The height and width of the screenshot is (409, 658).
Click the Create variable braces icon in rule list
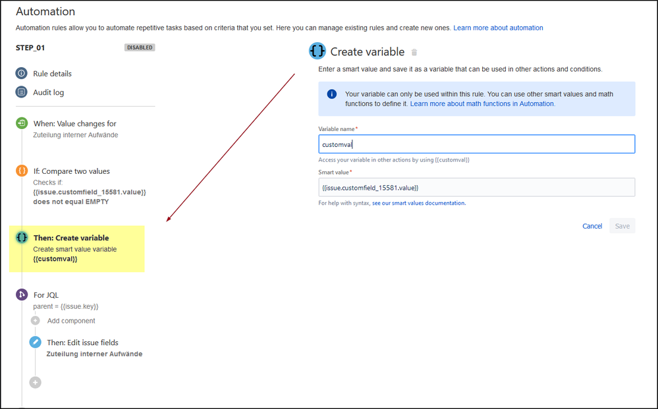point(22,237)
